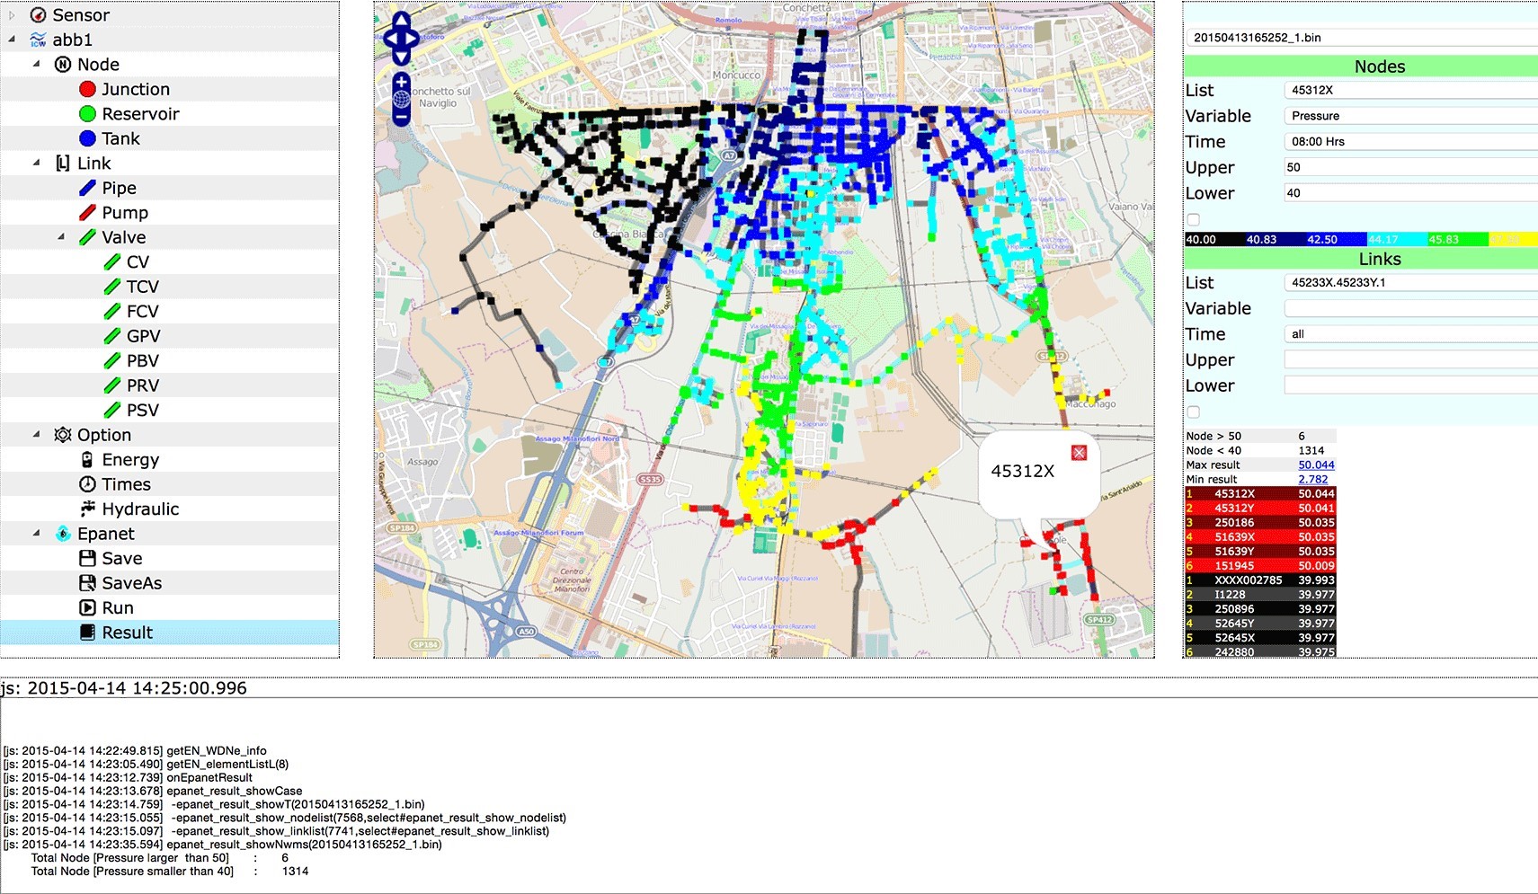Select result row 45312Y 50.041
1538x894 pixels.
(1260, 508)
